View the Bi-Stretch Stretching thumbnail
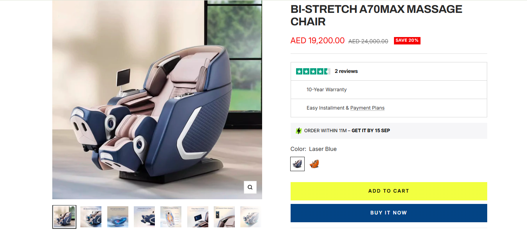This screenshot has width=527, height=232. [91, 217]
